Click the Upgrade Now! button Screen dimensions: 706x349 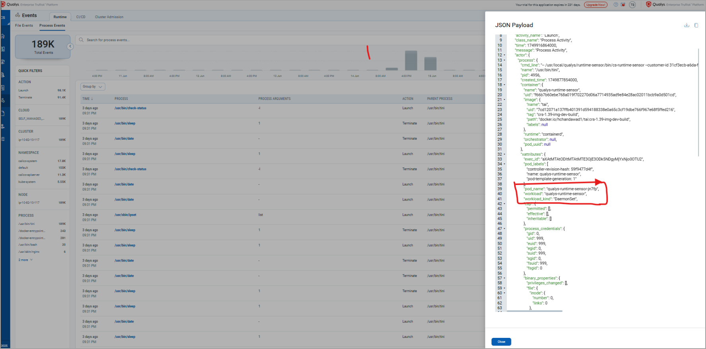(x=596, y=5)
